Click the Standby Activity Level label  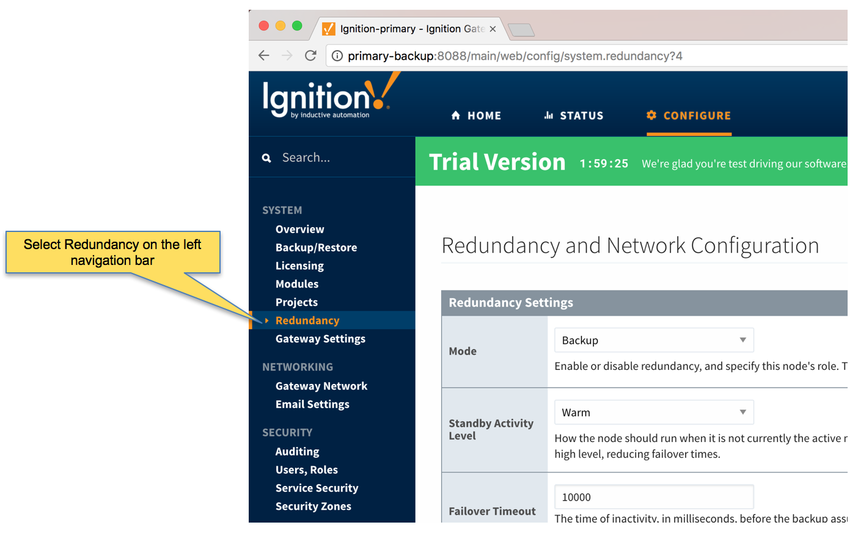click(491, 430)
